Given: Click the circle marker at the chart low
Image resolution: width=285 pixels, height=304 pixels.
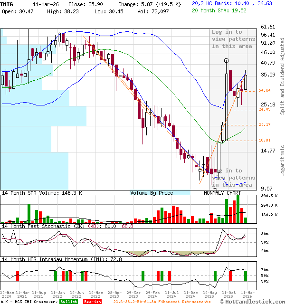Looking at the screenshot, I should [215, 190].
